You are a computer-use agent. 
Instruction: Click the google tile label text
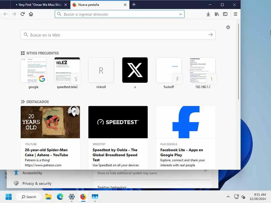[x=34, y=87]
